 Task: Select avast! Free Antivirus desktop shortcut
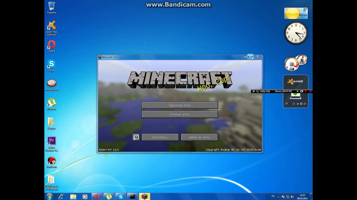52,29
